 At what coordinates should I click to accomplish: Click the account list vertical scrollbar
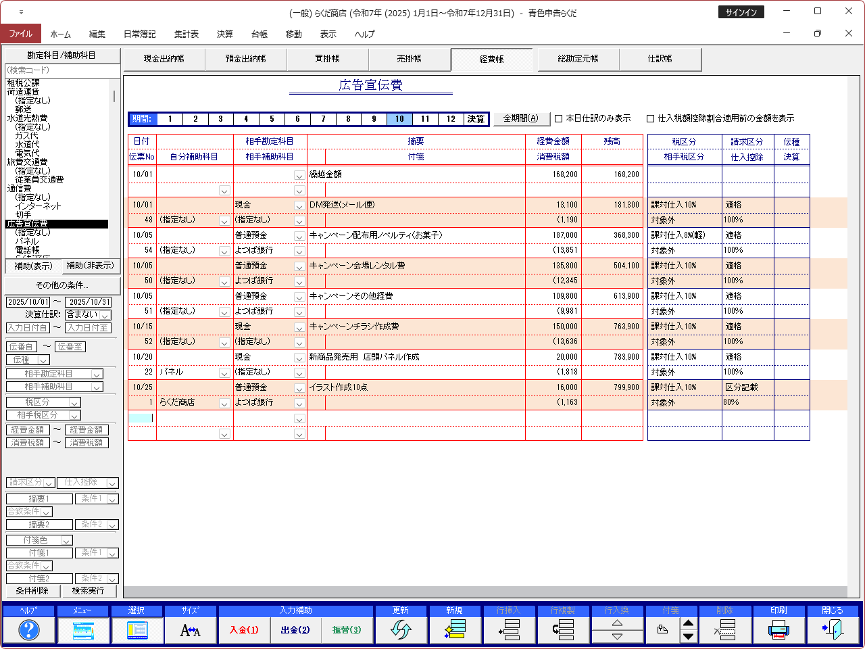(x=114, y=169)
